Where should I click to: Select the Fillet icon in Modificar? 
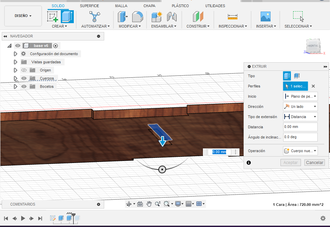click(137, 17)
